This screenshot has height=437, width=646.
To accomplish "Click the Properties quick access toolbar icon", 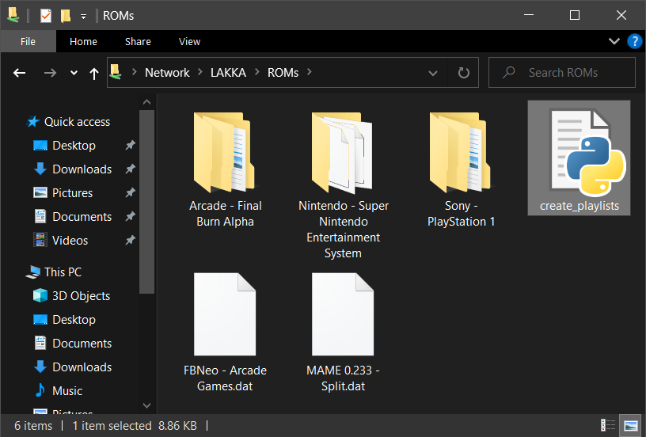I will (x=46, y=16).
